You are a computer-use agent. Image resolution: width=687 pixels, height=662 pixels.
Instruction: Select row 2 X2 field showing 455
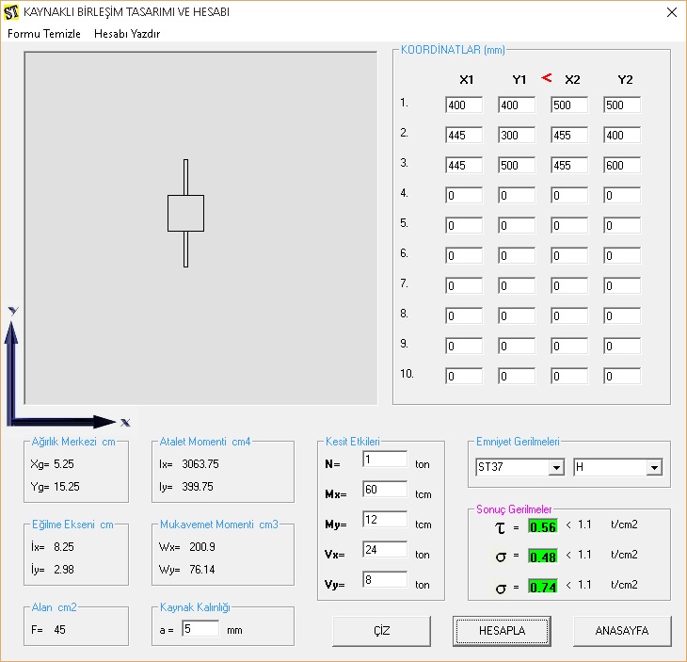point(569,135)
